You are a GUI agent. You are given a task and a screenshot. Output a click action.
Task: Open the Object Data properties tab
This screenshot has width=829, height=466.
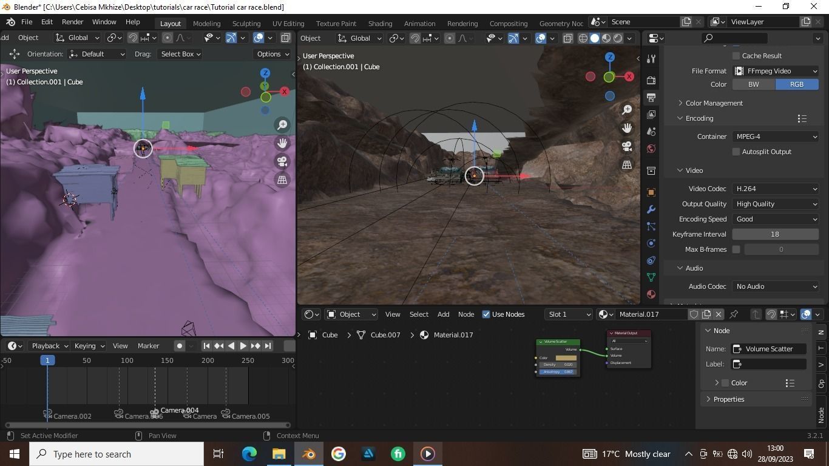click(651, 277)
